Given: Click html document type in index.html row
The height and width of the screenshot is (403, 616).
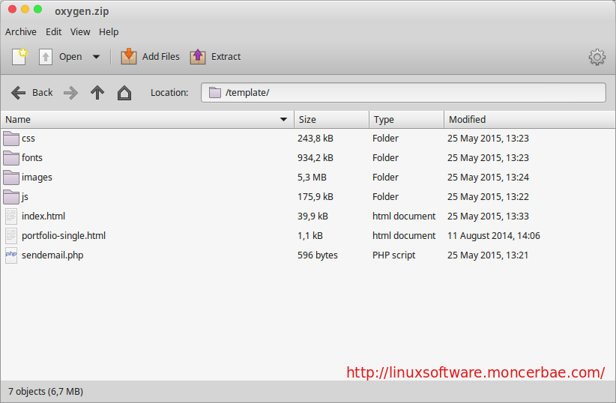Looking at the screenshot, I should point(404,216).
